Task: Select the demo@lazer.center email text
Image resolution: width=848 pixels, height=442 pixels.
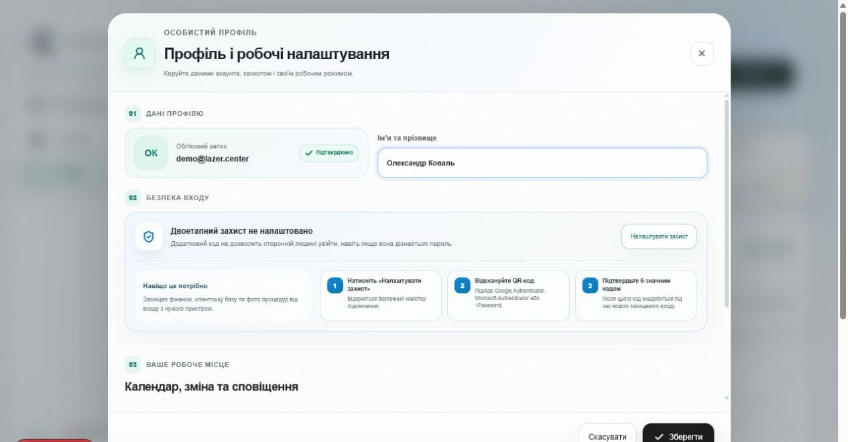Action: click(213, 159)
